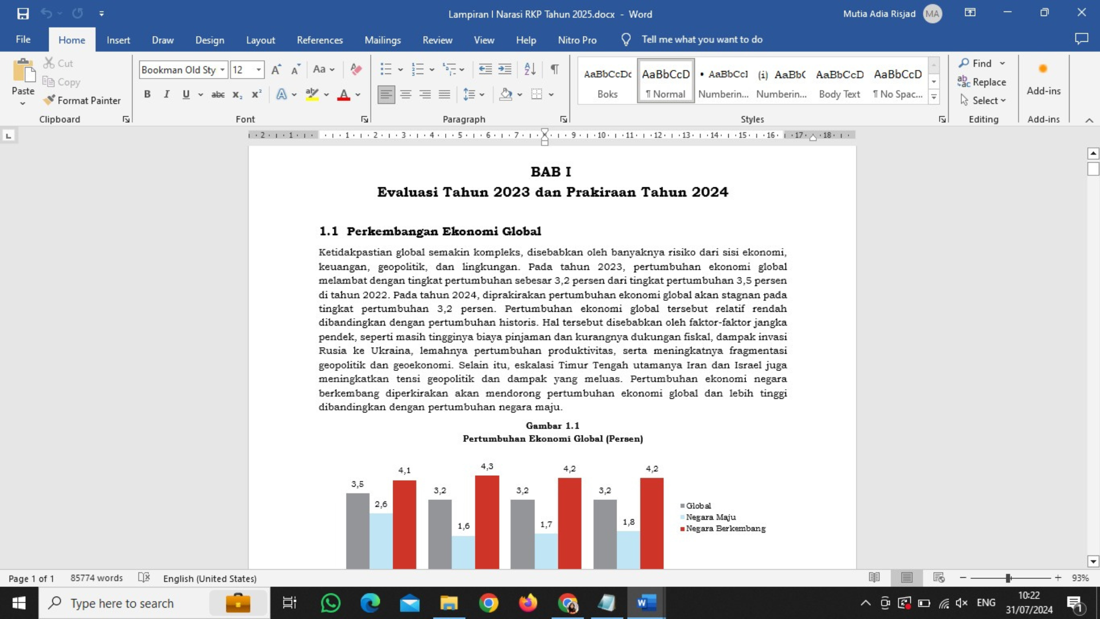Toggle strikethrough formatting
The image size is (1100, 619).
coord(218,95)
